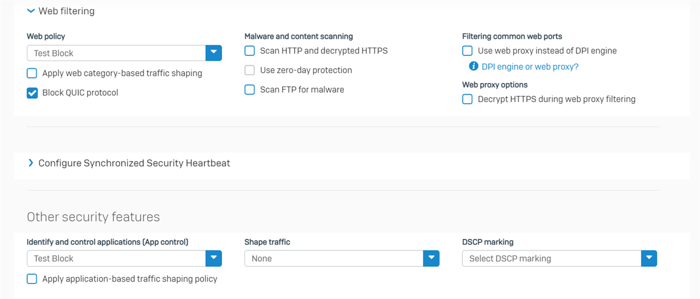
Task: Click the Select DSCP marking field
Action: point(551,259)
